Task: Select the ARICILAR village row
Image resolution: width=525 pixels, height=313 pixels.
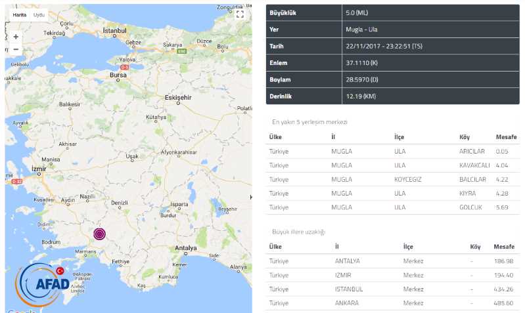Action: click(392, 151)
